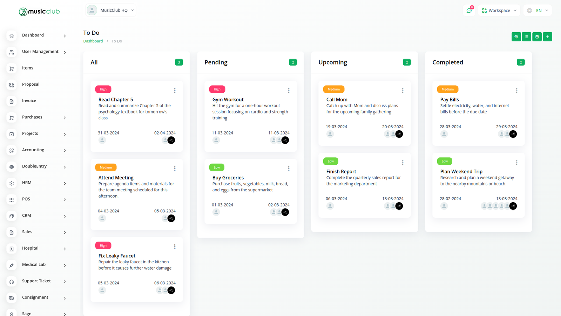Switch to list view icon
561x316 pixels.
[x=526, y=37]
